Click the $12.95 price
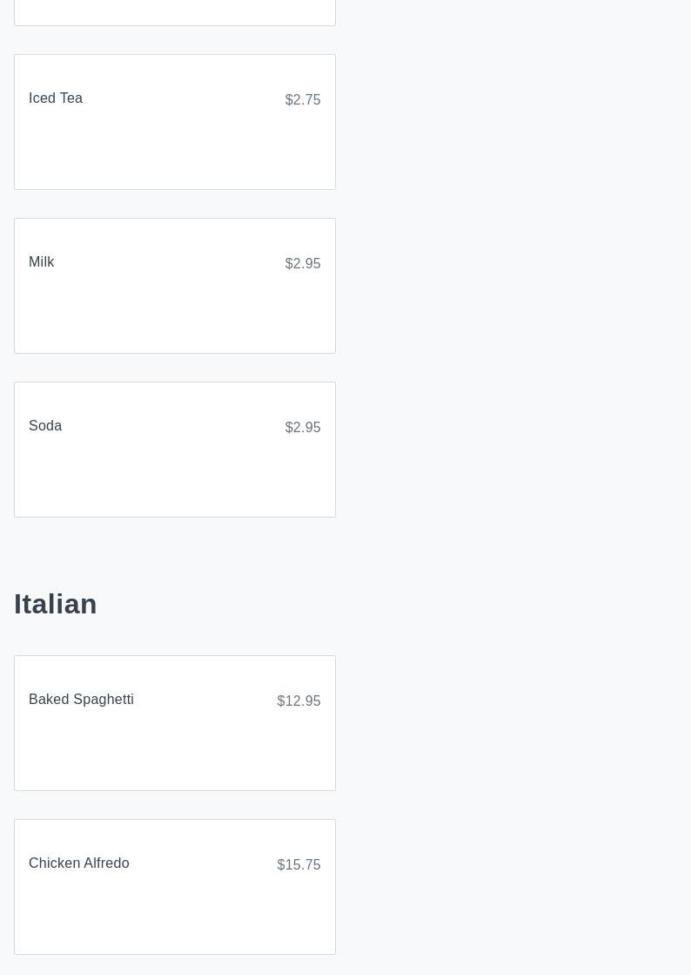 [299, 701]
